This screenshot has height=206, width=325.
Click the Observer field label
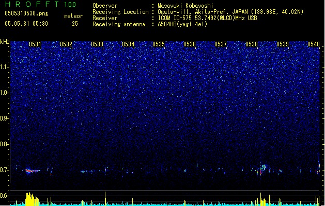[x=105, y=6]
